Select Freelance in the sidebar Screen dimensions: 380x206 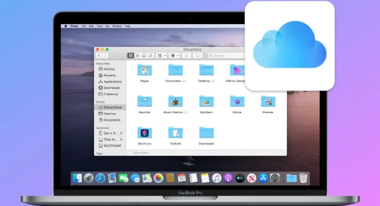click(x=110, y=94)
